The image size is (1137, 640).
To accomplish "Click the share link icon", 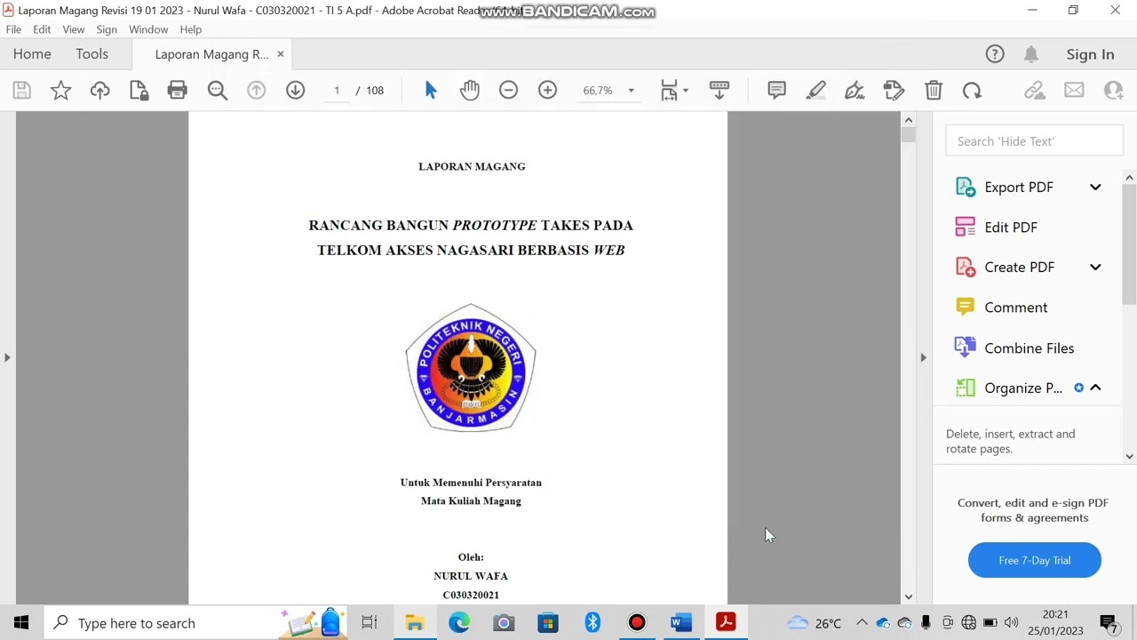I will tap(1034, 90).
